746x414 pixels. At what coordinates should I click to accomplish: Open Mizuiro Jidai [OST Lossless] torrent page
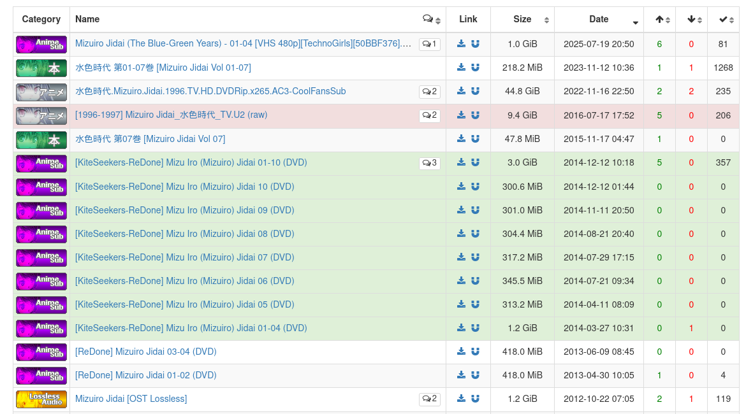click(131, 399)
